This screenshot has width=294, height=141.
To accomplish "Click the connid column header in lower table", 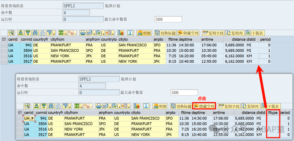I will point(41,113).
